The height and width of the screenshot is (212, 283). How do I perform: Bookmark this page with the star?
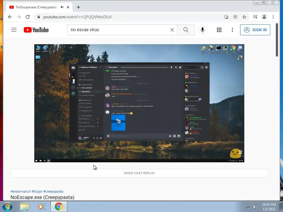pos(244,17)
